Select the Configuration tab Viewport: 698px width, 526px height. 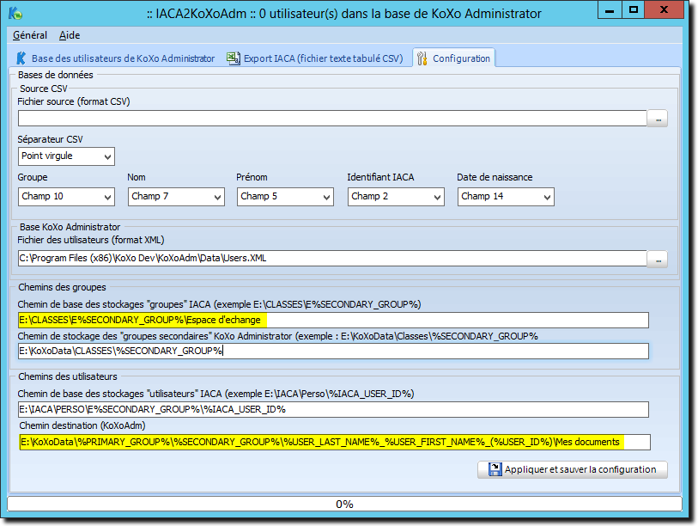(x=453, y=58)
